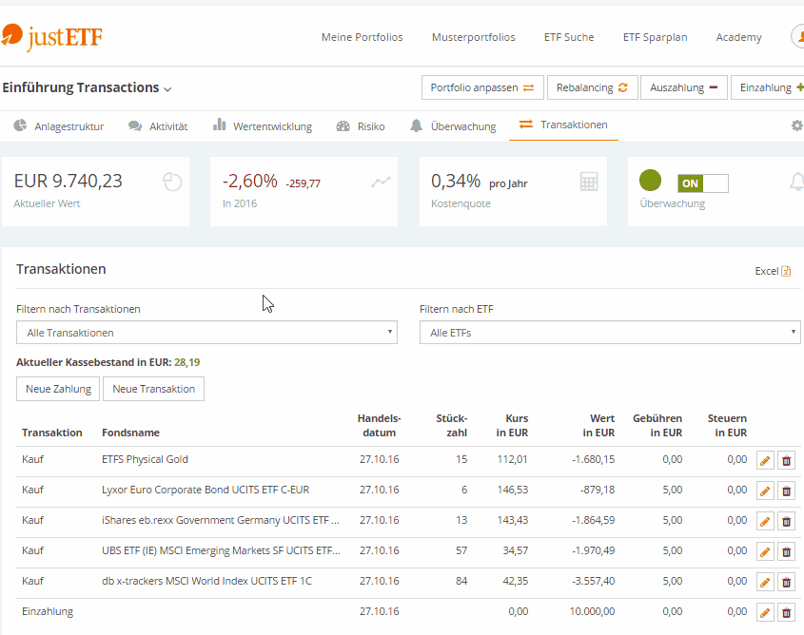This screenshot has height=635, width=804.
Task: Delete the Einzahlung transaction row
Action: (786, 613)
